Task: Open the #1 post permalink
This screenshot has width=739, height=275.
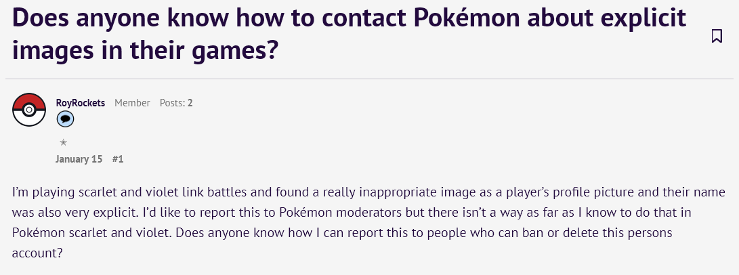Action: (118, 158)
